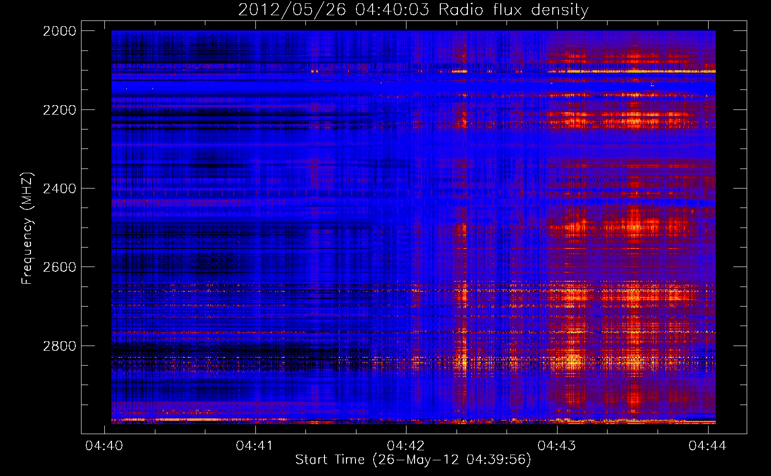Click the '04:42' time axis label
Screen dimensions: 771x476
406,446
